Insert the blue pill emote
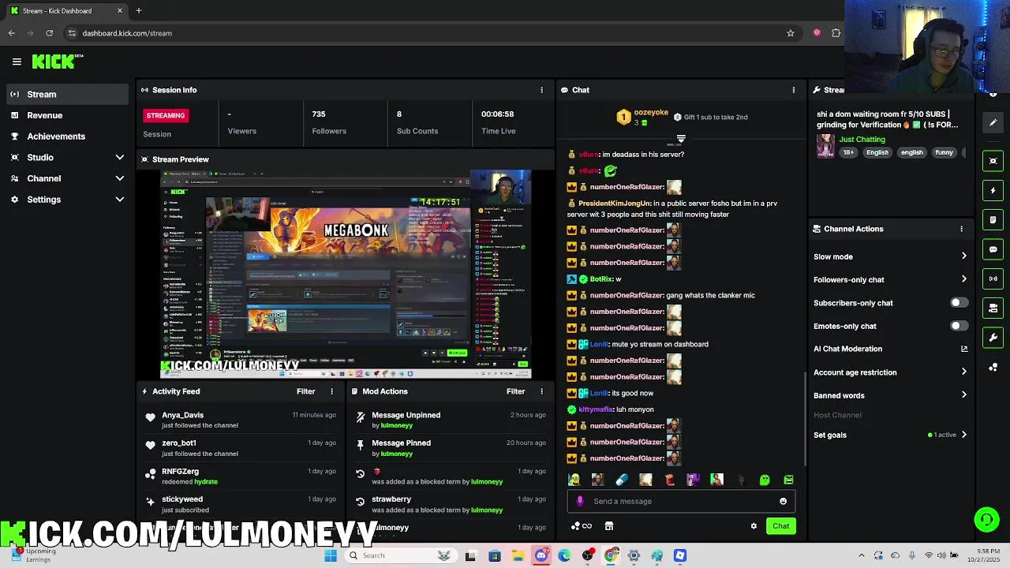The height and width of the screenshot is (568, 1010). coord(622,480)
